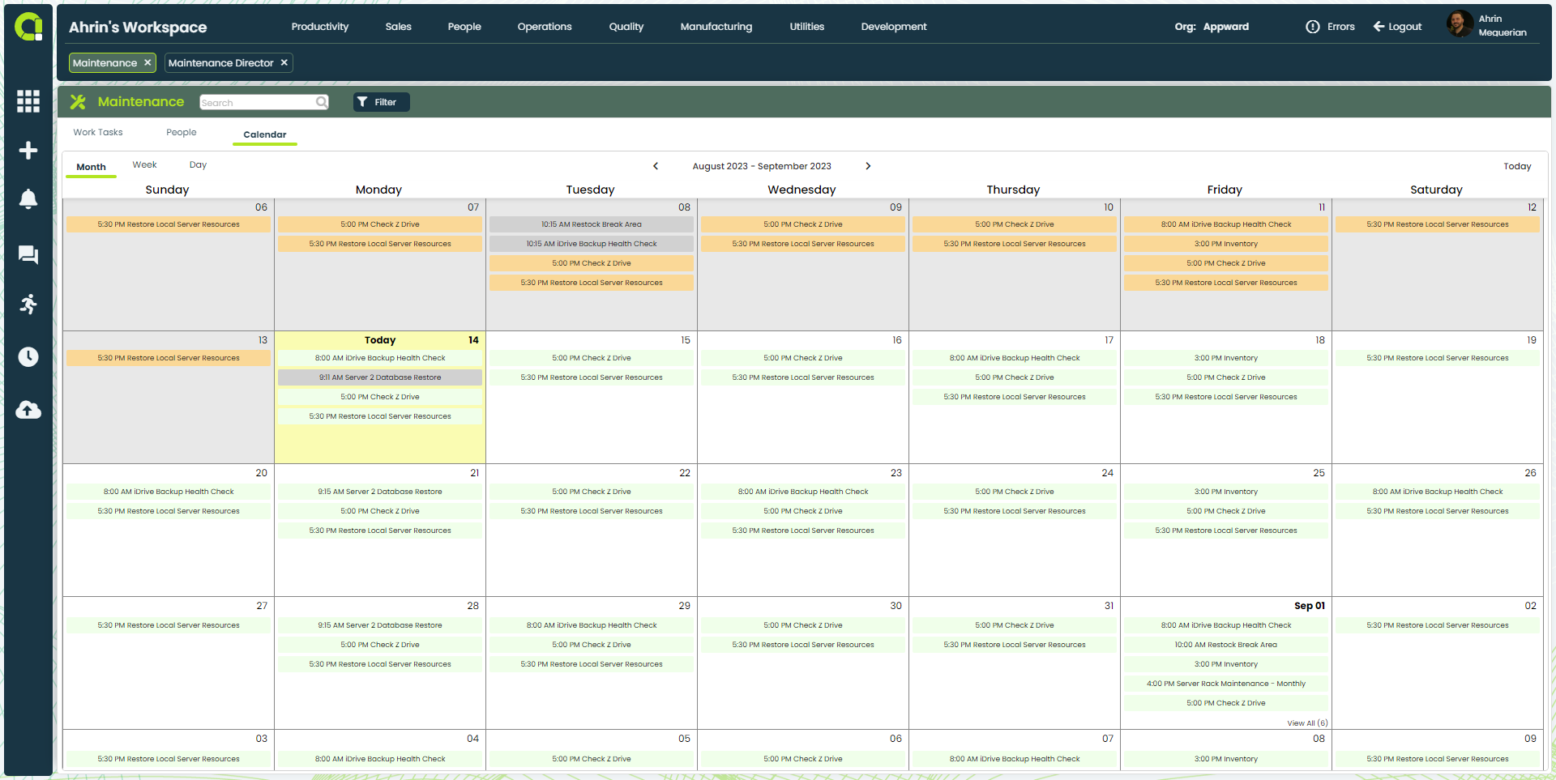Open 9:15 AM Server 2 Database Restore on 21st
This screenshot has width=1556, height=780.
(x=380, y=492)
